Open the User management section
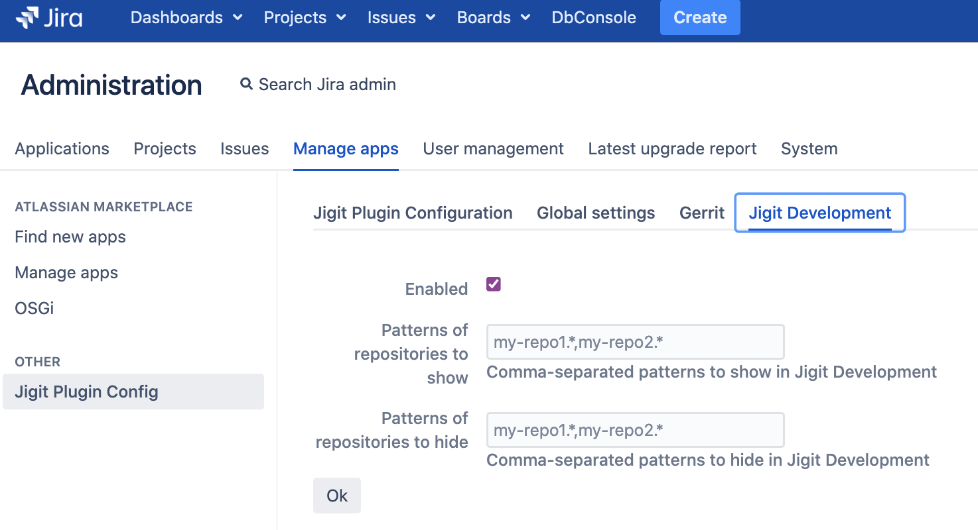The width and height of the screenshot is (978, 530). (492, 148)
